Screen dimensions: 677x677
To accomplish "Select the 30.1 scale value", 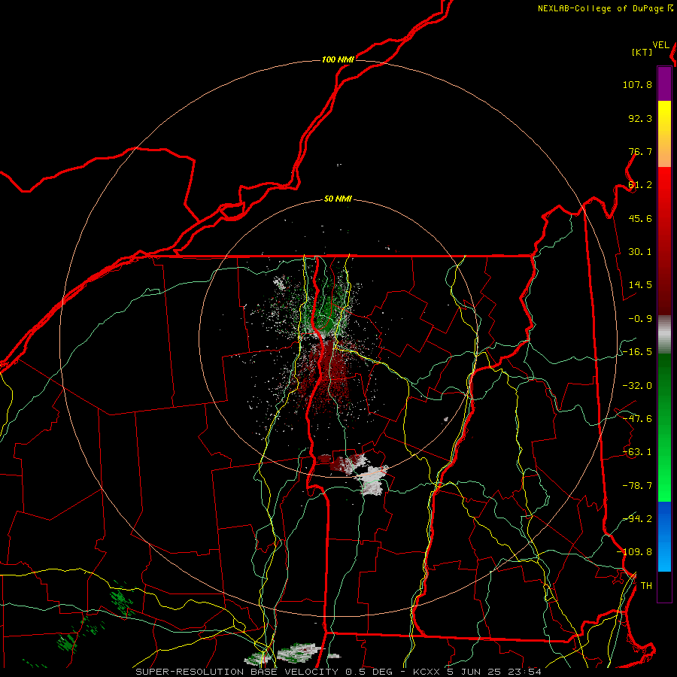I will coord(640,252).
